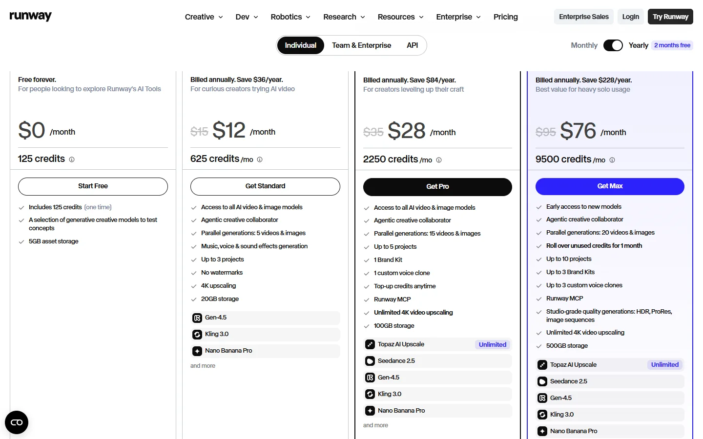
Task: Click the Try Runway button
Action: [x=670, y=17]
